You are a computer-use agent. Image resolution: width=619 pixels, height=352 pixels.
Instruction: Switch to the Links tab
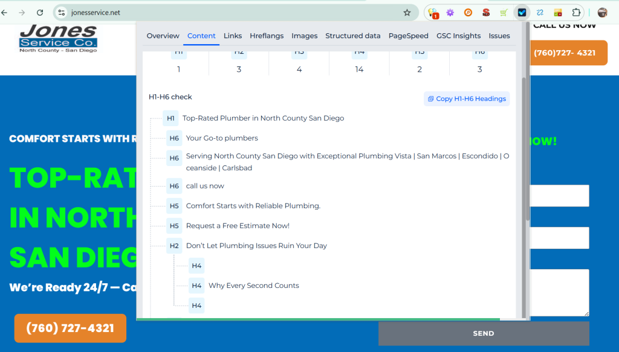[233, 36]
